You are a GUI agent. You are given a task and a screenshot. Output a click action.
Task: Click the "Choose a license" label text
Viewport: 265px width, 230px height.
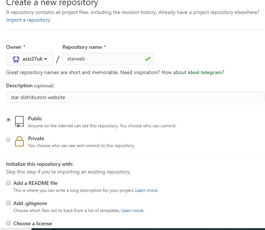(33, 223)
